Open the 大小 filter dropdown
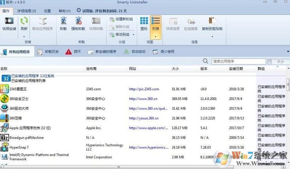Image resolution: width=290 pixels, height=169 pixels. tap(279, 62)
